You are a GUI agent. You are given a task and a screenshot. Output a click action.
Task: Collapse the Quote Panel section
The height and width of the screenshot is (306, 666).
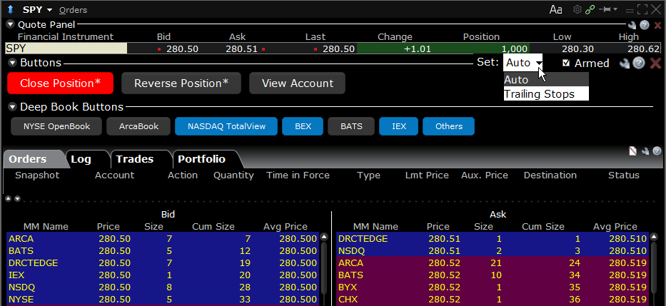10,25
